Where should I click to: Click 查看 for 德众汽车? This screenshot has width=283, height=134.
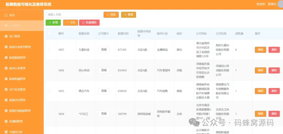(x=104, y=91)
